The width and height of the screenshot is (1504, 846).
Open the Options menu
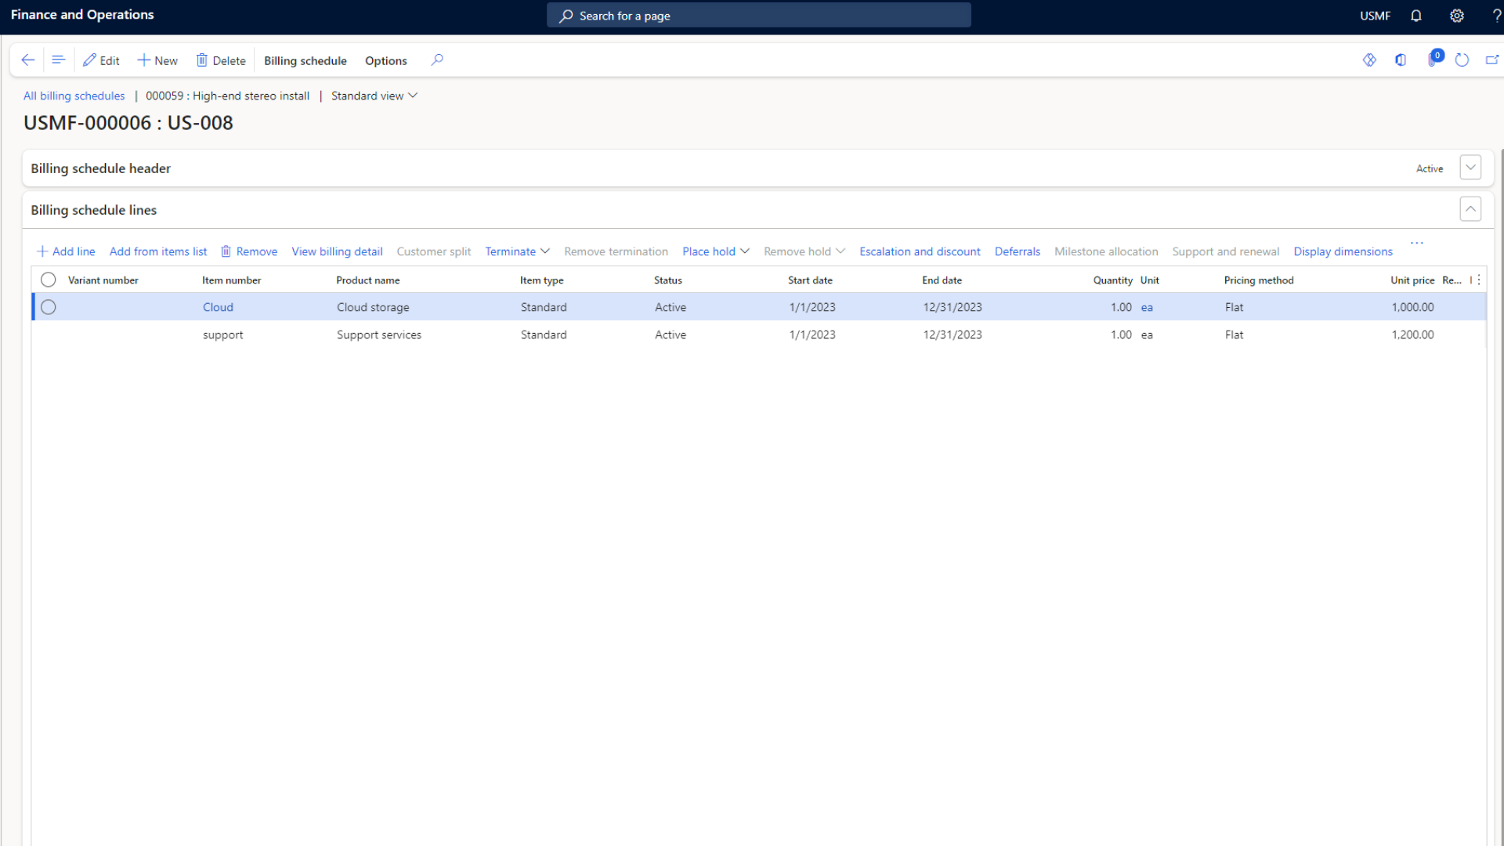(x=385, y=59)
